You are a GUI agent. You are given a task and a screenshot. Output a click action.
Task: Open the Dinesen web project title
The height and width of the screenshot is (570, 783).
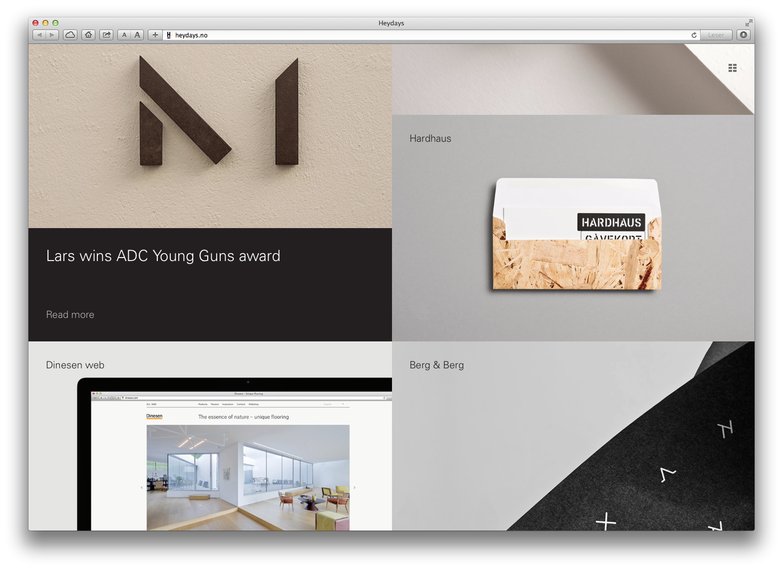coord(75,365)
